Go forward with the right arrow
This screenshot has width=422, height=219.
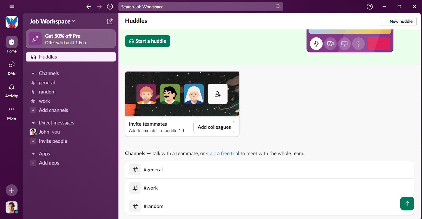(x=99, y=7)
